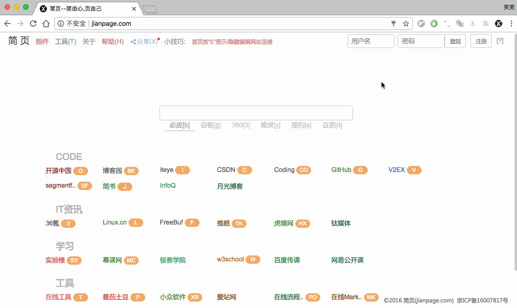Open the 网易公开课 link
517x308 pixels.
(347, 260)
